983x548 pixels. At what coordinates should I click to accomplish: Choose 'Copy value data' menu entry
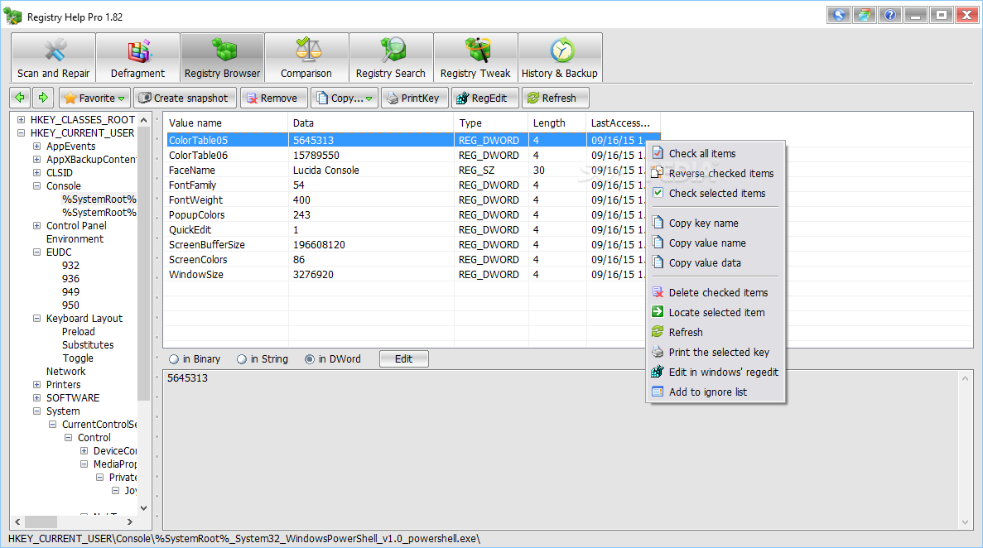tap(716, 262)
